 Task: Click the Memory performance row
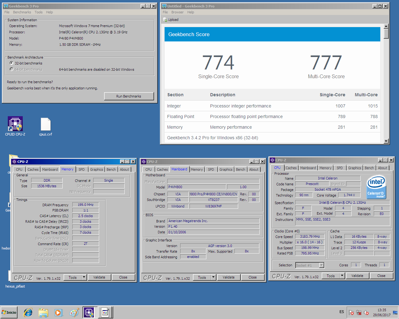click(272, 127)
